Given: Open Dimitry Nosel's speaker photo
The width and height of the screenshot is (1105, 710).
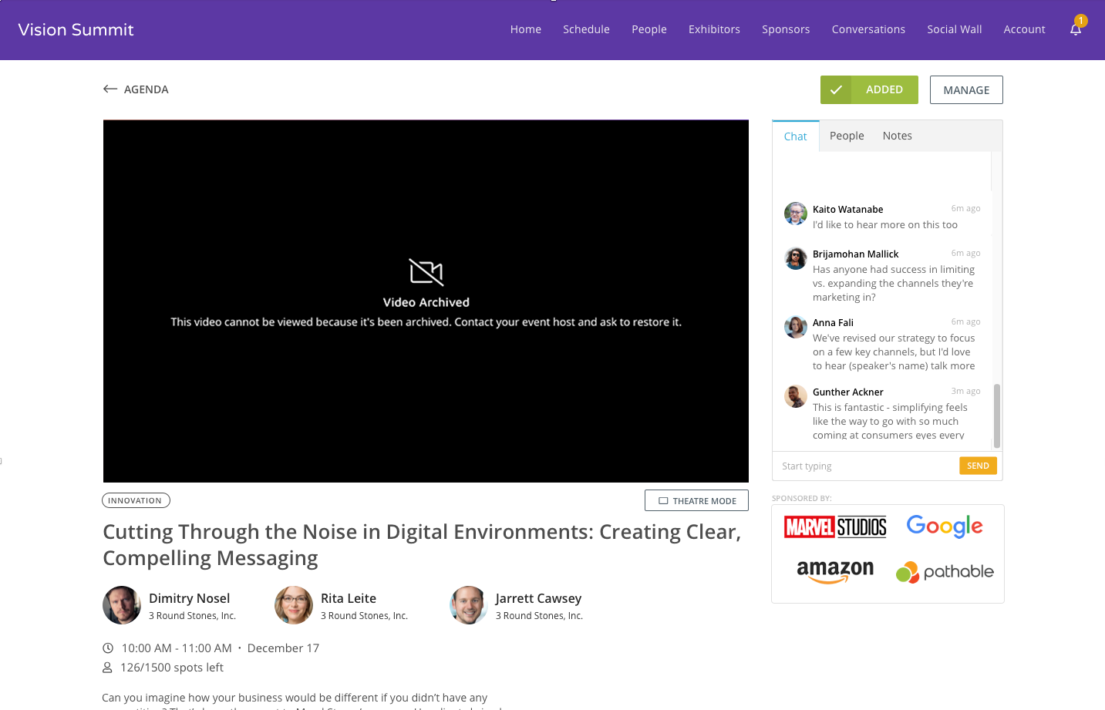Looking at the screenshot, I should coord(122,605).
